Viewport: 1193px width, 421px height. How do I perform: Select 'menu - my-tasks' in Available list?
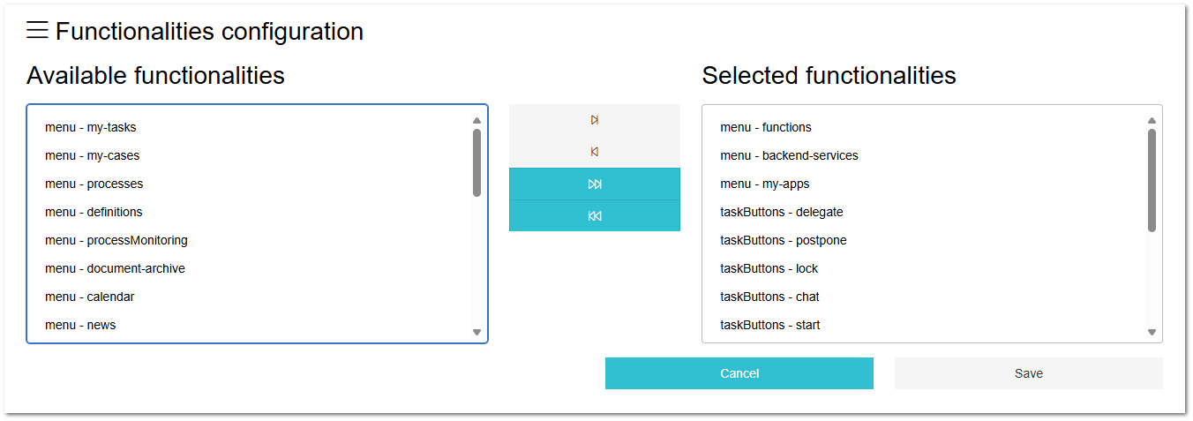coord(250,127)
